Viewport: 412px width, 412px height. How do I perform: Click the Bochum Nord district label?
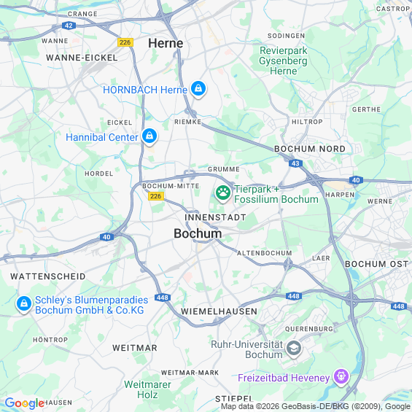coord(310,149)
